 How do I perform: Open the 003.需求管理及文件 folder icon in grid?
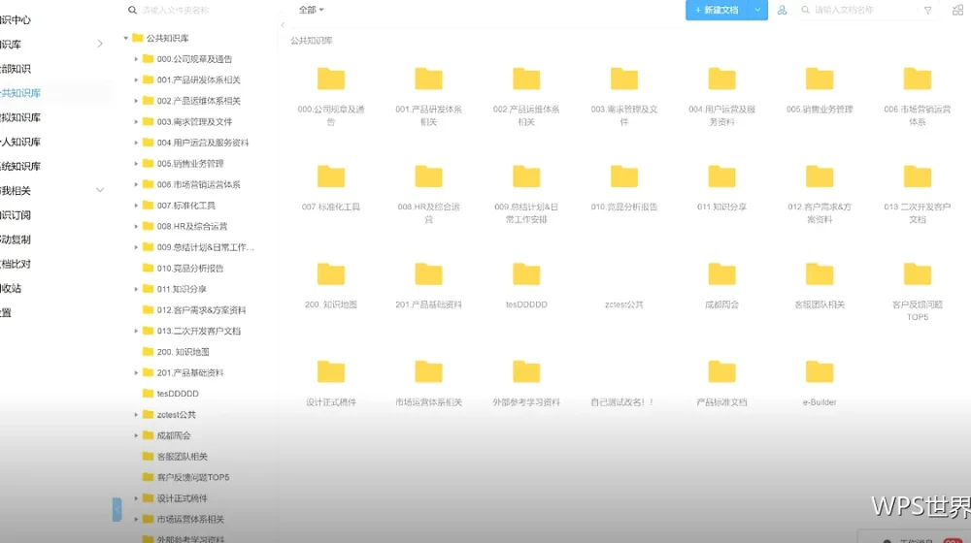click(624, 80)
